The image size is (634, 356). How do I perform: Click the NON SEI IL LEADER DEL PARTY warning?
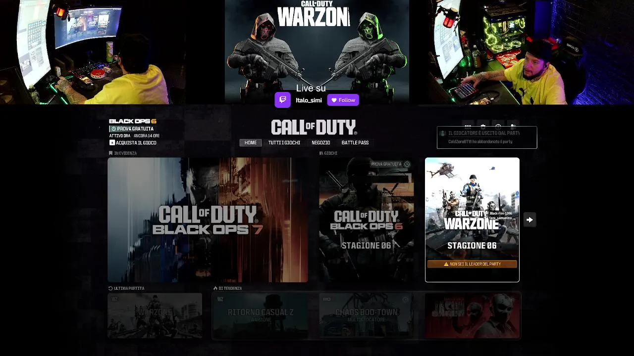472,264
